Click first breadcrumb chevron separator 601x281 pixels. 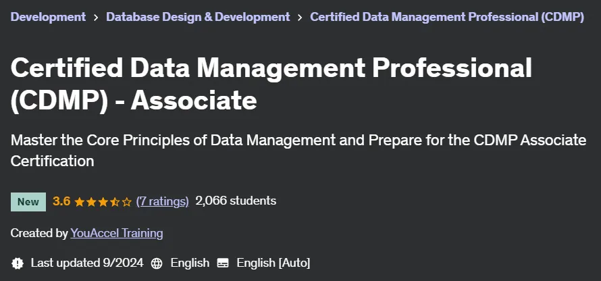click(96, 18)
